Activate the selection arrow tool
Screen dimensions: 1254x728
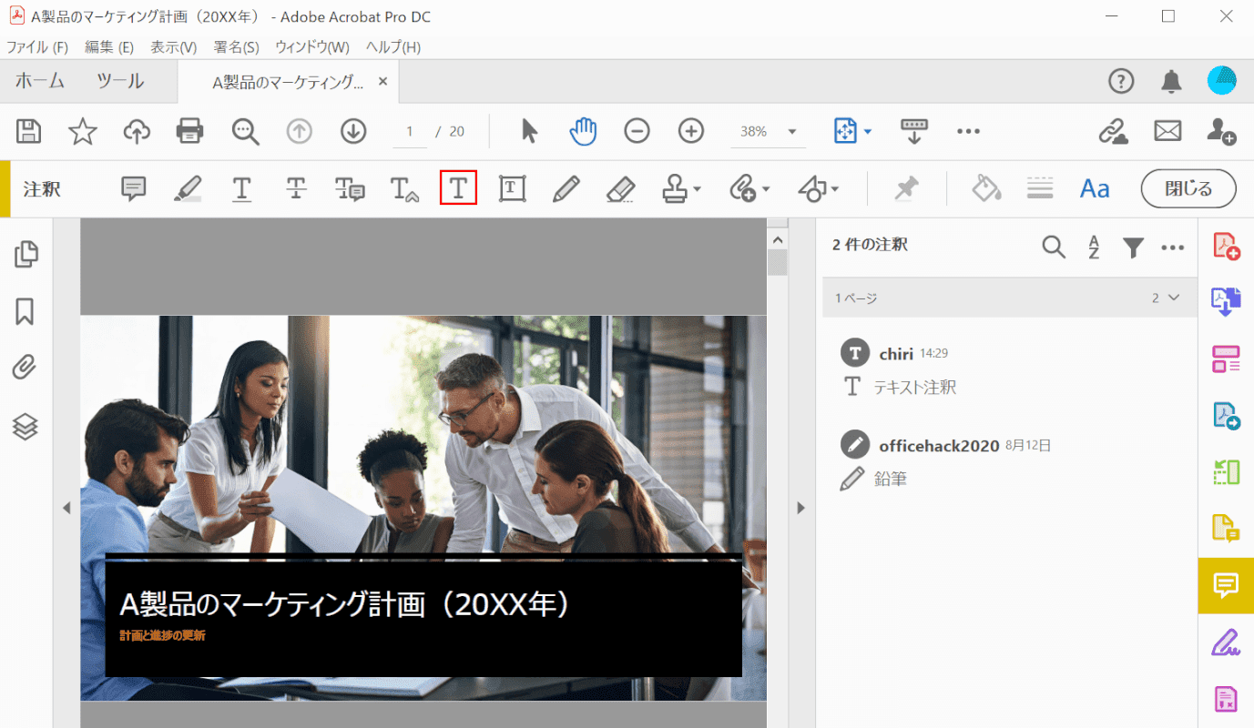529,131
